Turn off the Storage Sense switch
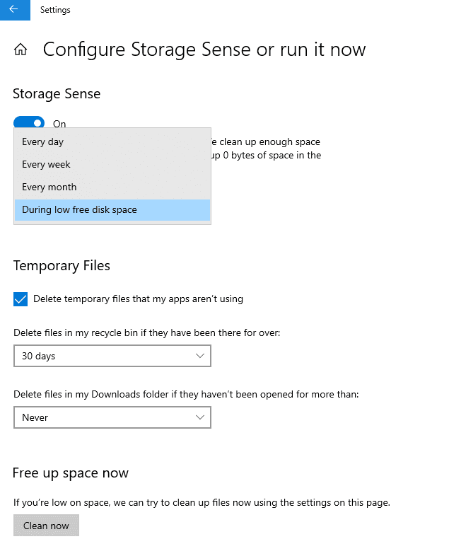Viewport: 449px width, 556px height. [x=29, y=123]
